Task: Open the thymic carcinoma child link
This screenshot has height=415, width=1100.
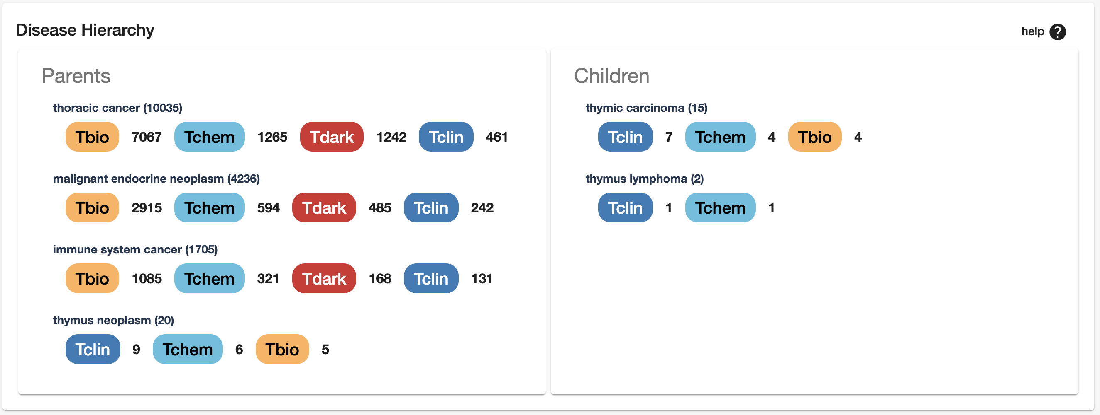Action: pyautogui.click(x=646, y=108)
